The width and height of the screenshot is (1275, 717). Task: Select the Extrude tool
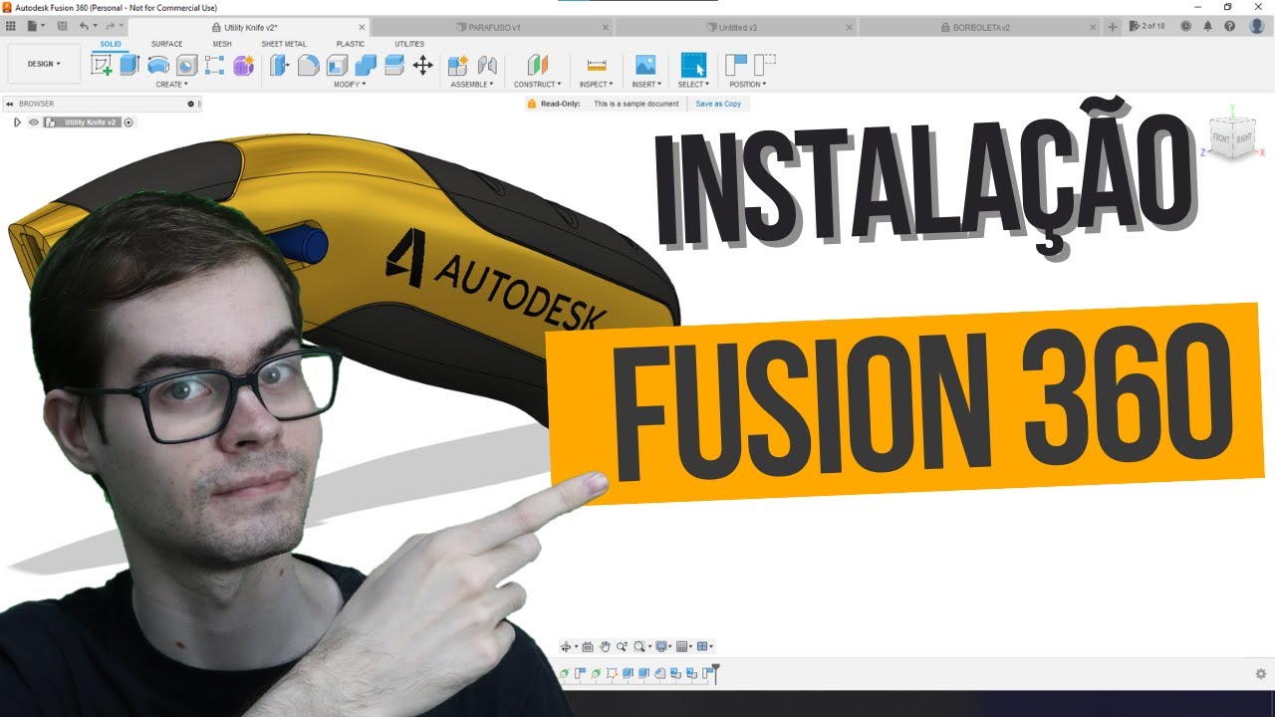tap(129, 66)
